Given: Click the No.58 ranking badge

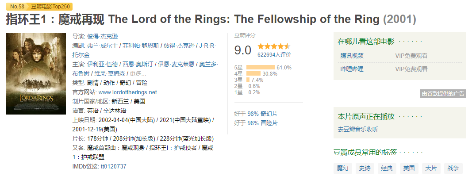Looking at the screenshot, I should coord(17,6).
